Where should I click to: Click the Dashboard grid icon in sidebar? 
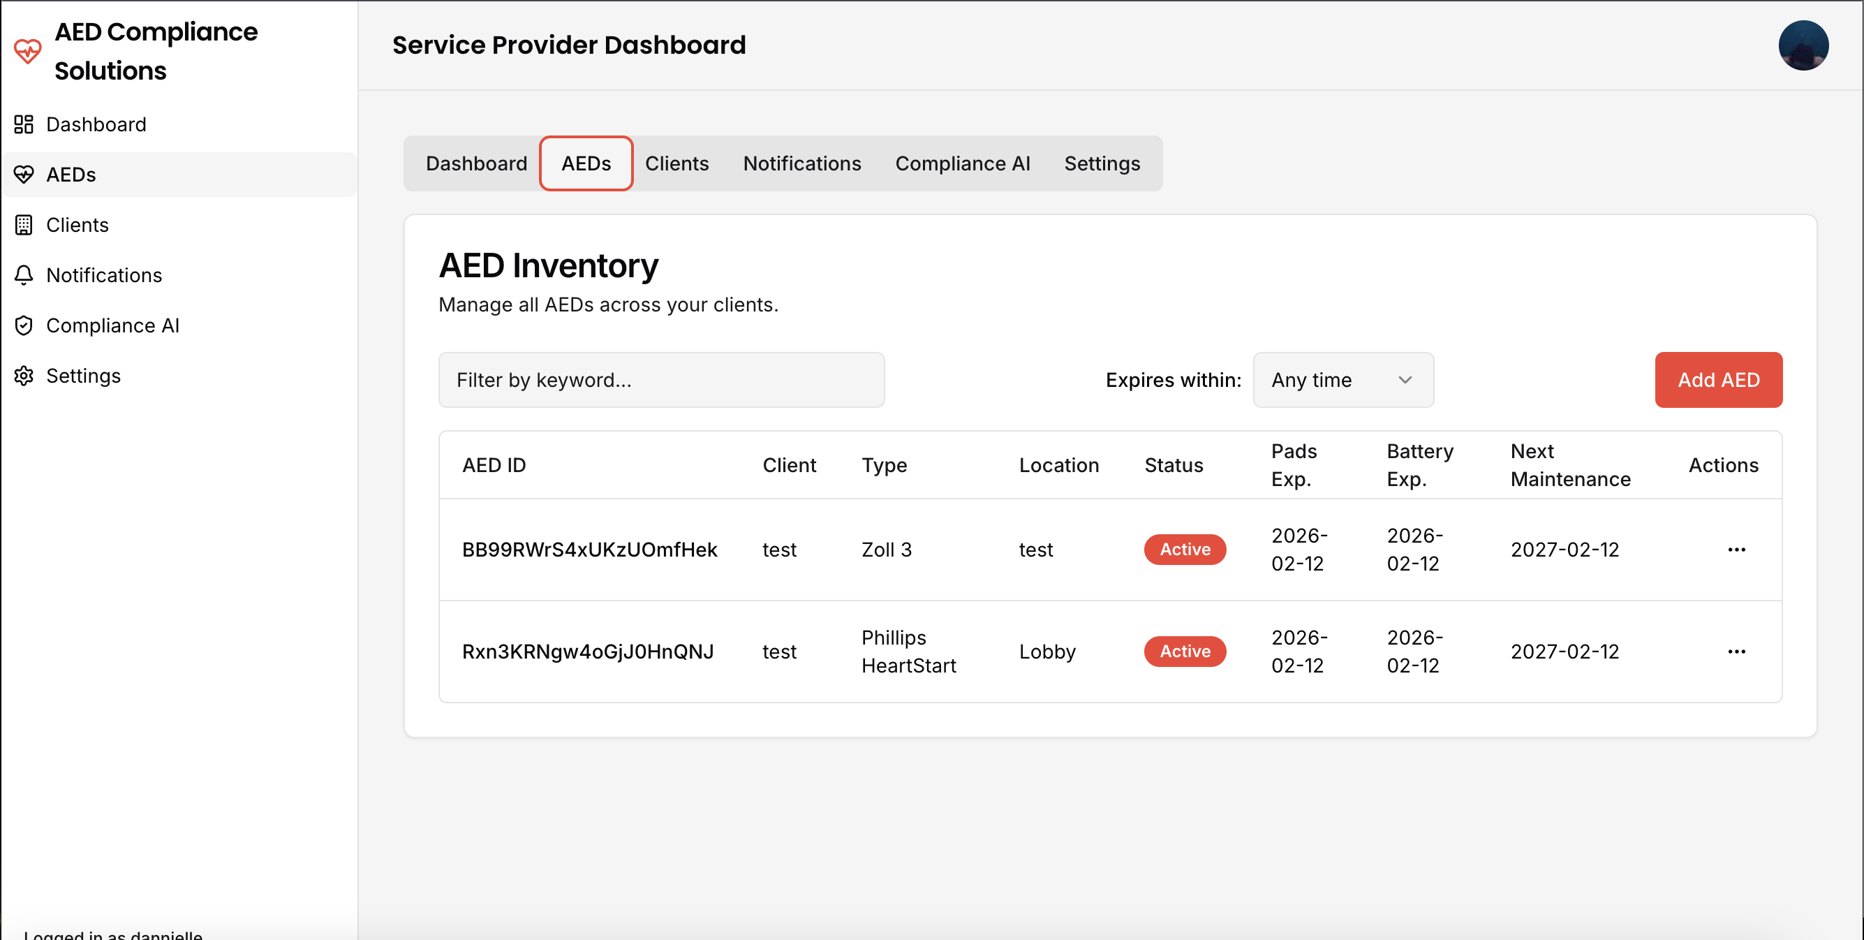(24, 124)
